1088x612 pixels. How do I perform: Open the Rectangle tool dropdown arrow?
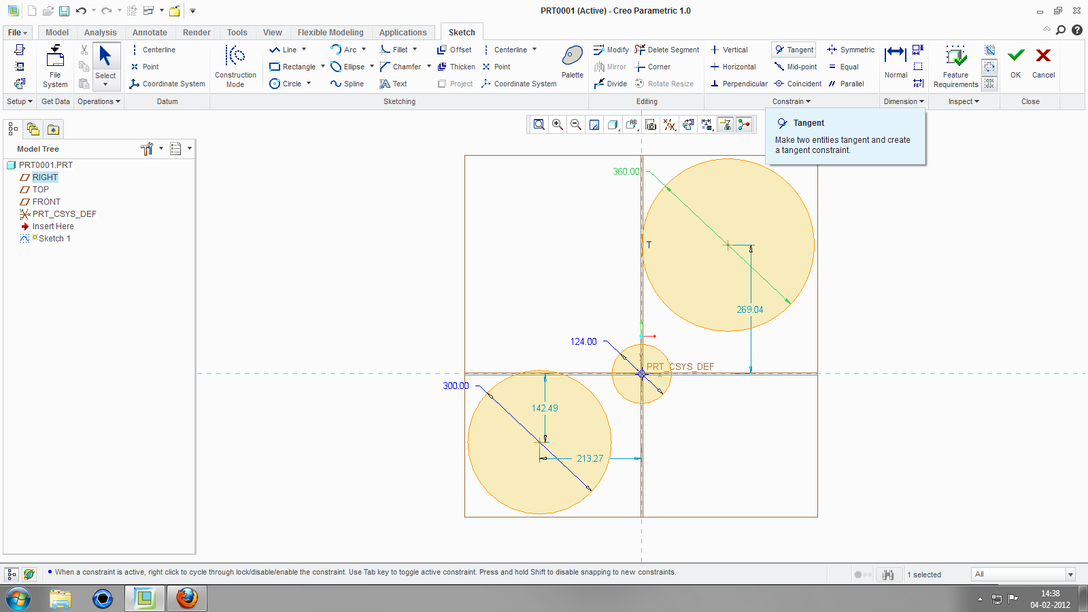tap(323, 67)
